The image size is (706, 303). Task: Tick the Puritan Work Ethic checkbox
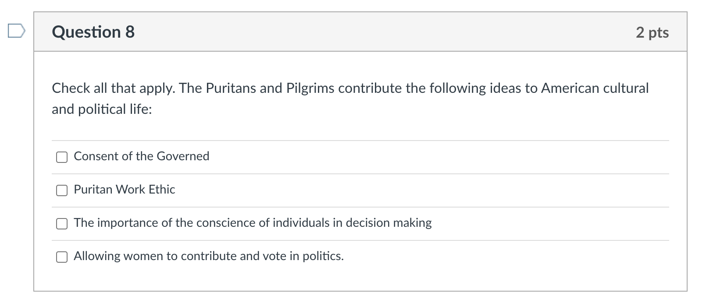(62, 190)
